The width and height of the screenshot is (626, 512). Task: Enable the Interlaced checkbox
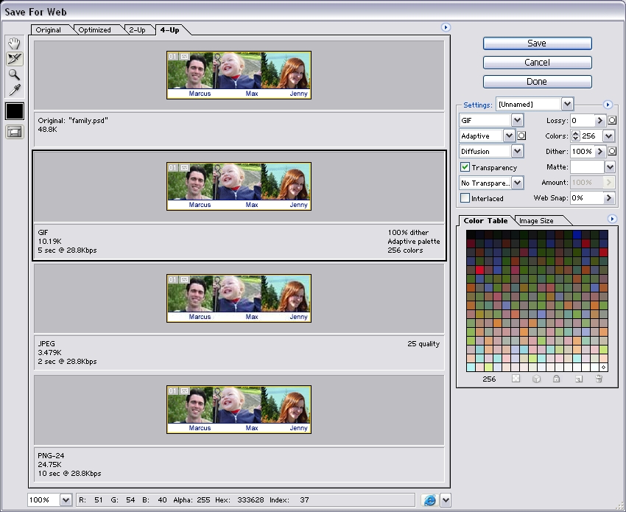[465, 198]
